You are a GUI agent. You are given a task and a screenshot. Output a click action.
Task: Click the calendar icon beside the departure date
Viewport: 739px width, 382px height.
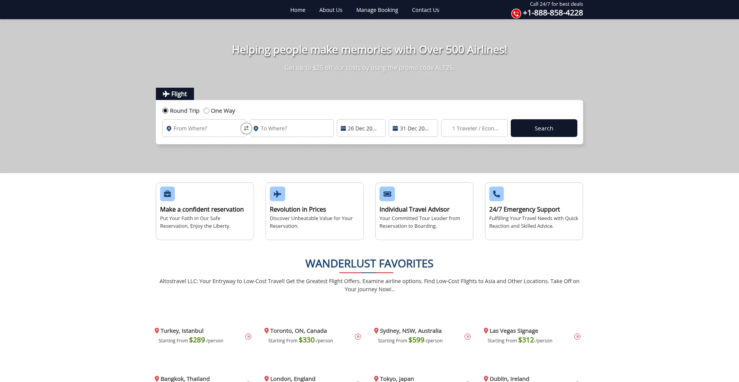(x=344, y=128)
